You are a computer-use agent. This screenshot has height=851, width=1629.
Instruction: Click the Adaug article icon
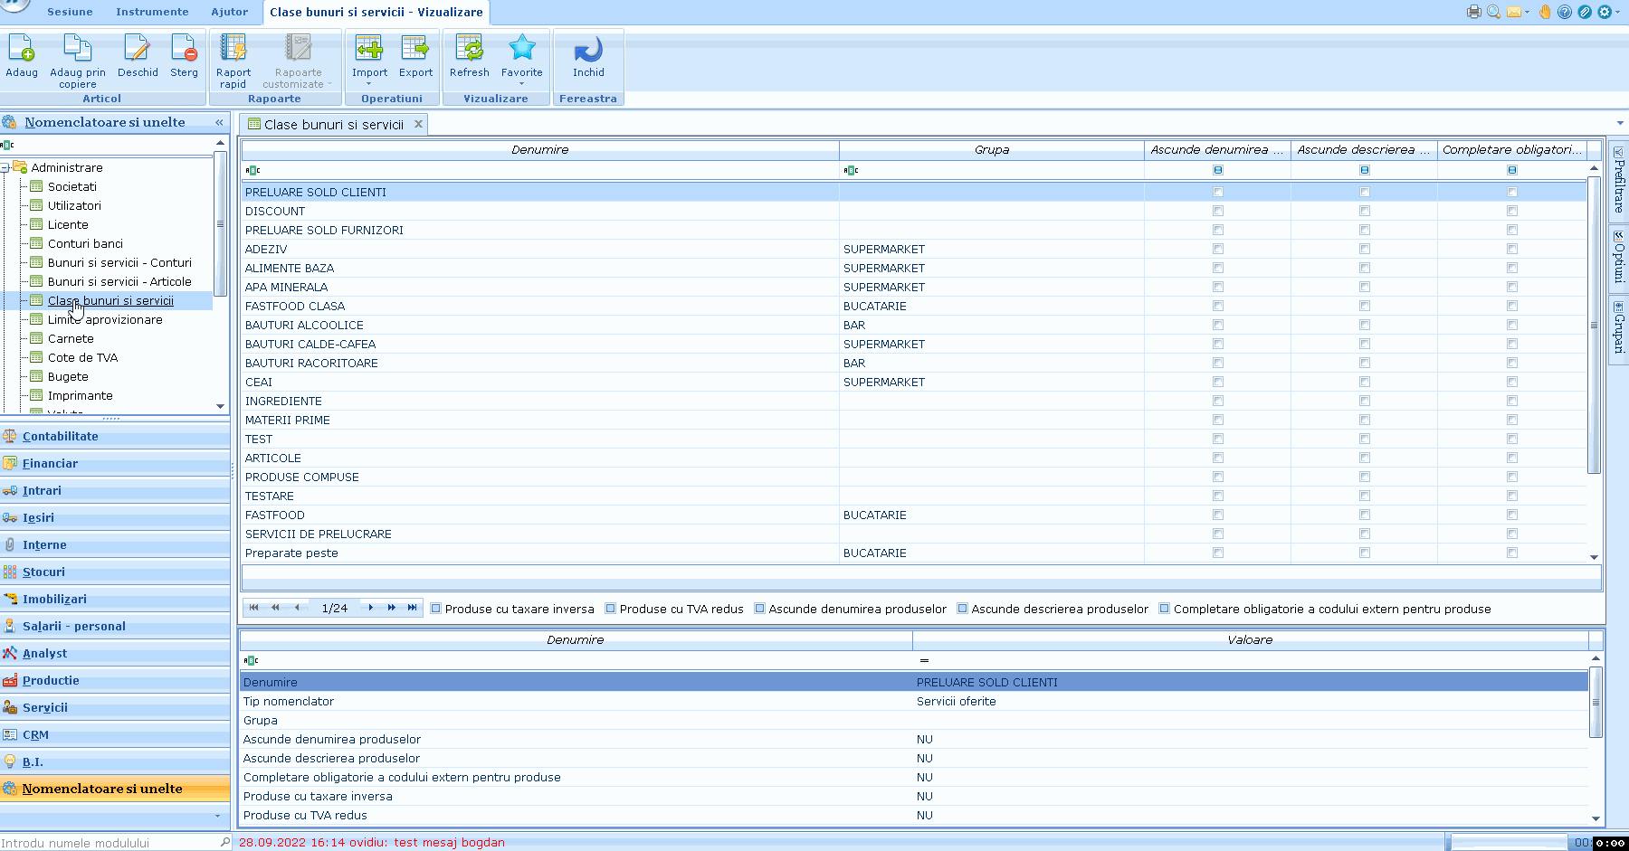click(22, 48)
